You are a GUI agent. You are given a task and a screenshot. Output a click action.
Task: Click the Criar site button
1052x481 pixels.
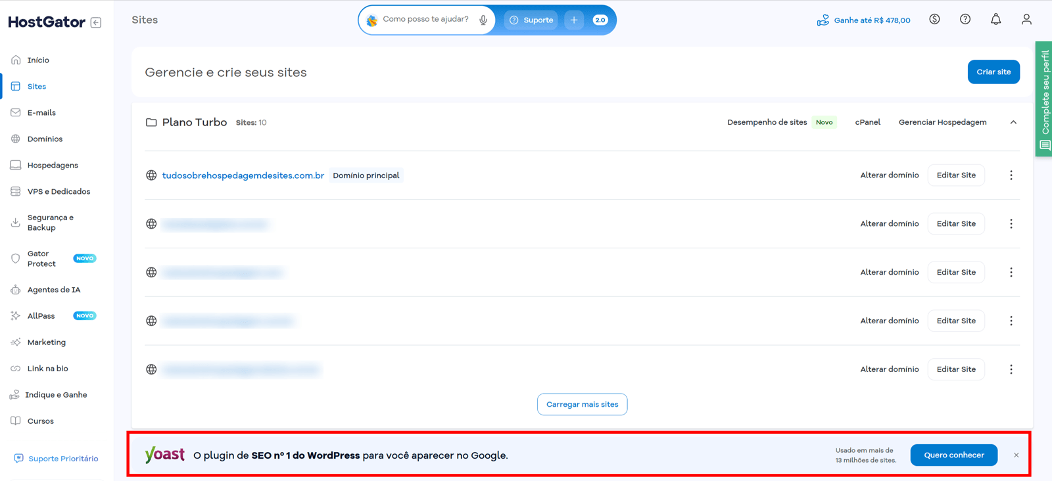tap(993, 72)
